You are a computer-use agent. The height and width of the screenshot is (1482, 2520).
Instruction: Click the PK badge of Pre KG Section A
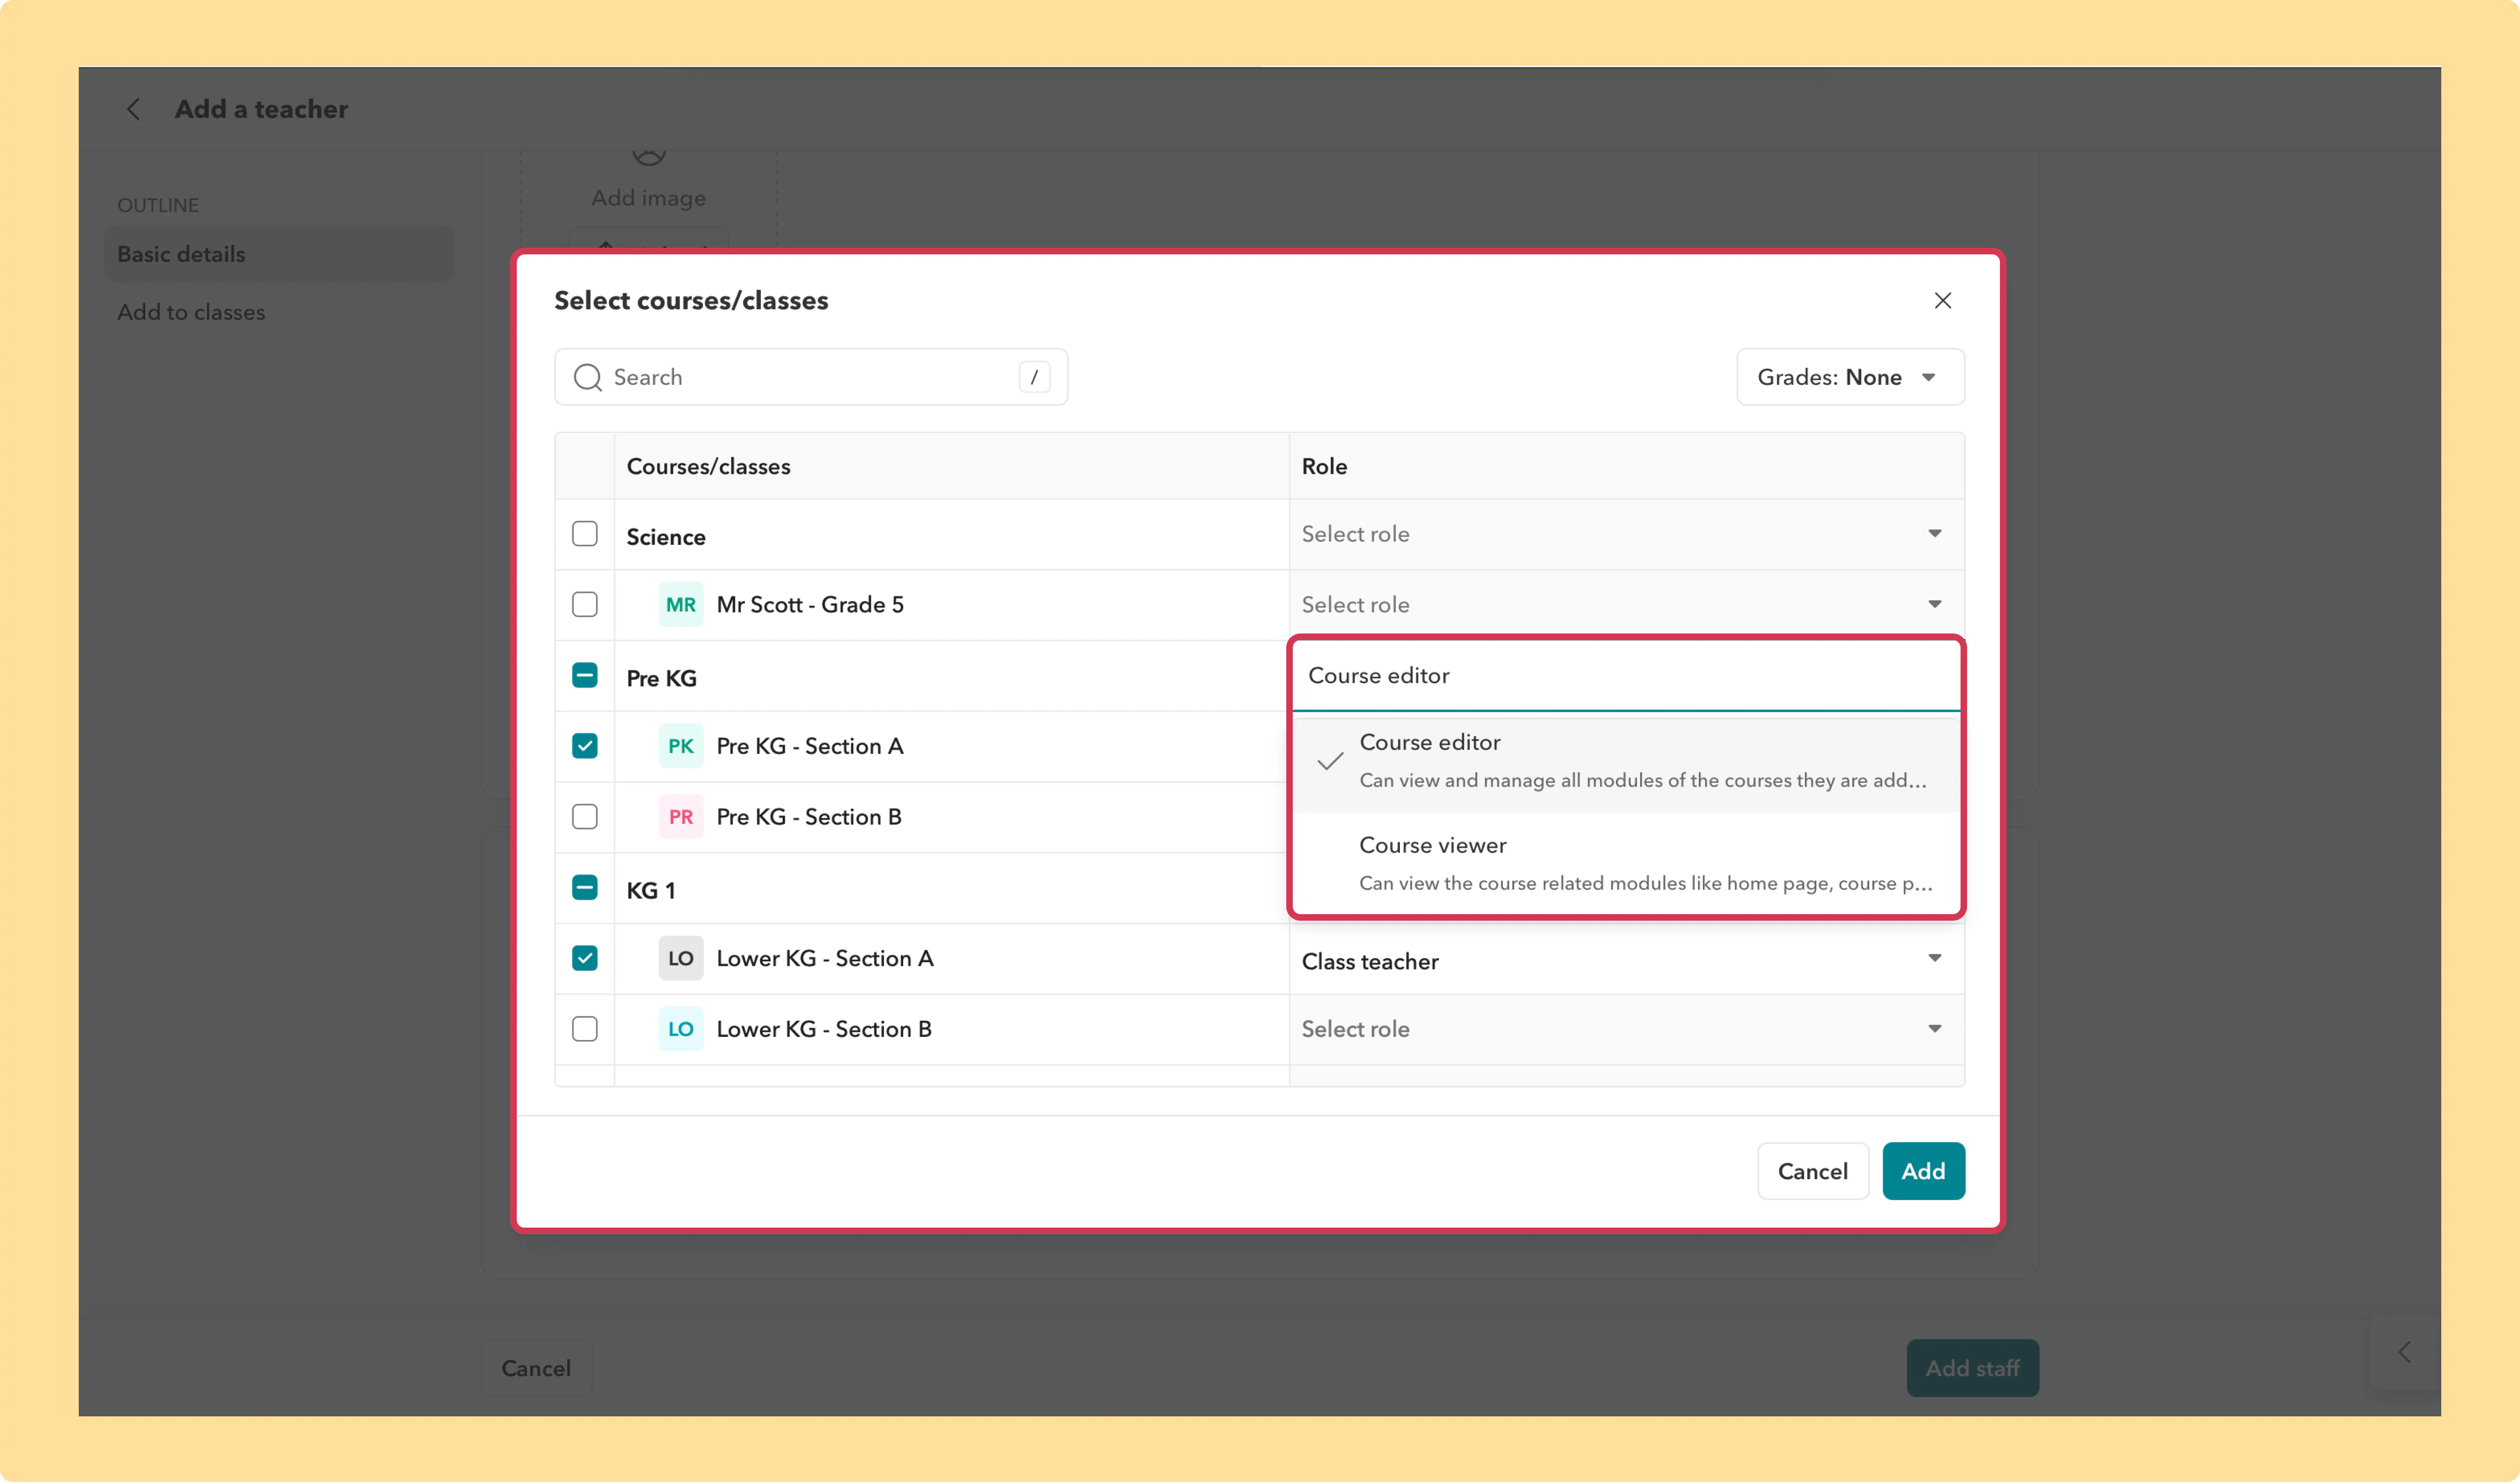680,746
